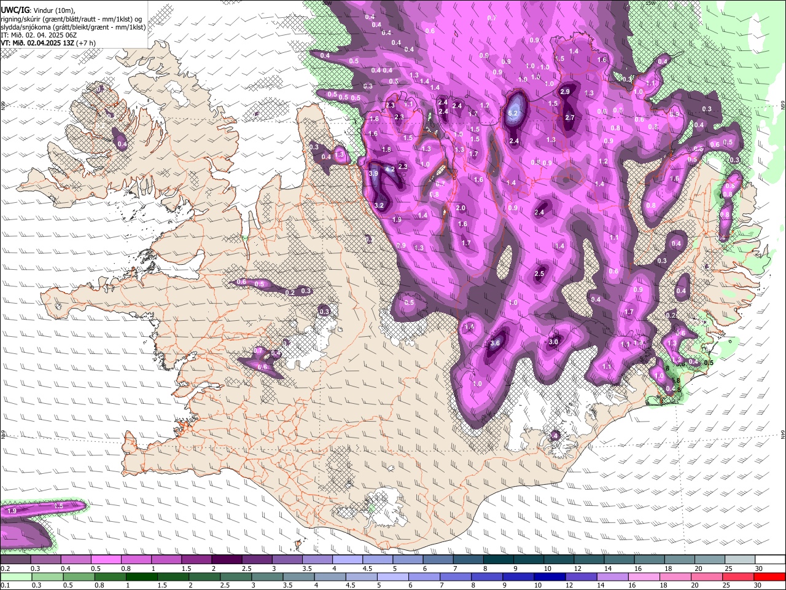786x590 pixels.
Task: Pick the red swatch at the end of the lower legend
Action: [770, 577]
